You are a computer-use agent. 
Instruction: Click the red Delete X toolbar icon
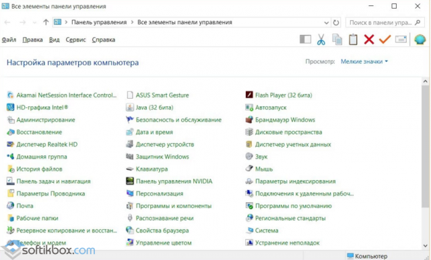point(369,40)
